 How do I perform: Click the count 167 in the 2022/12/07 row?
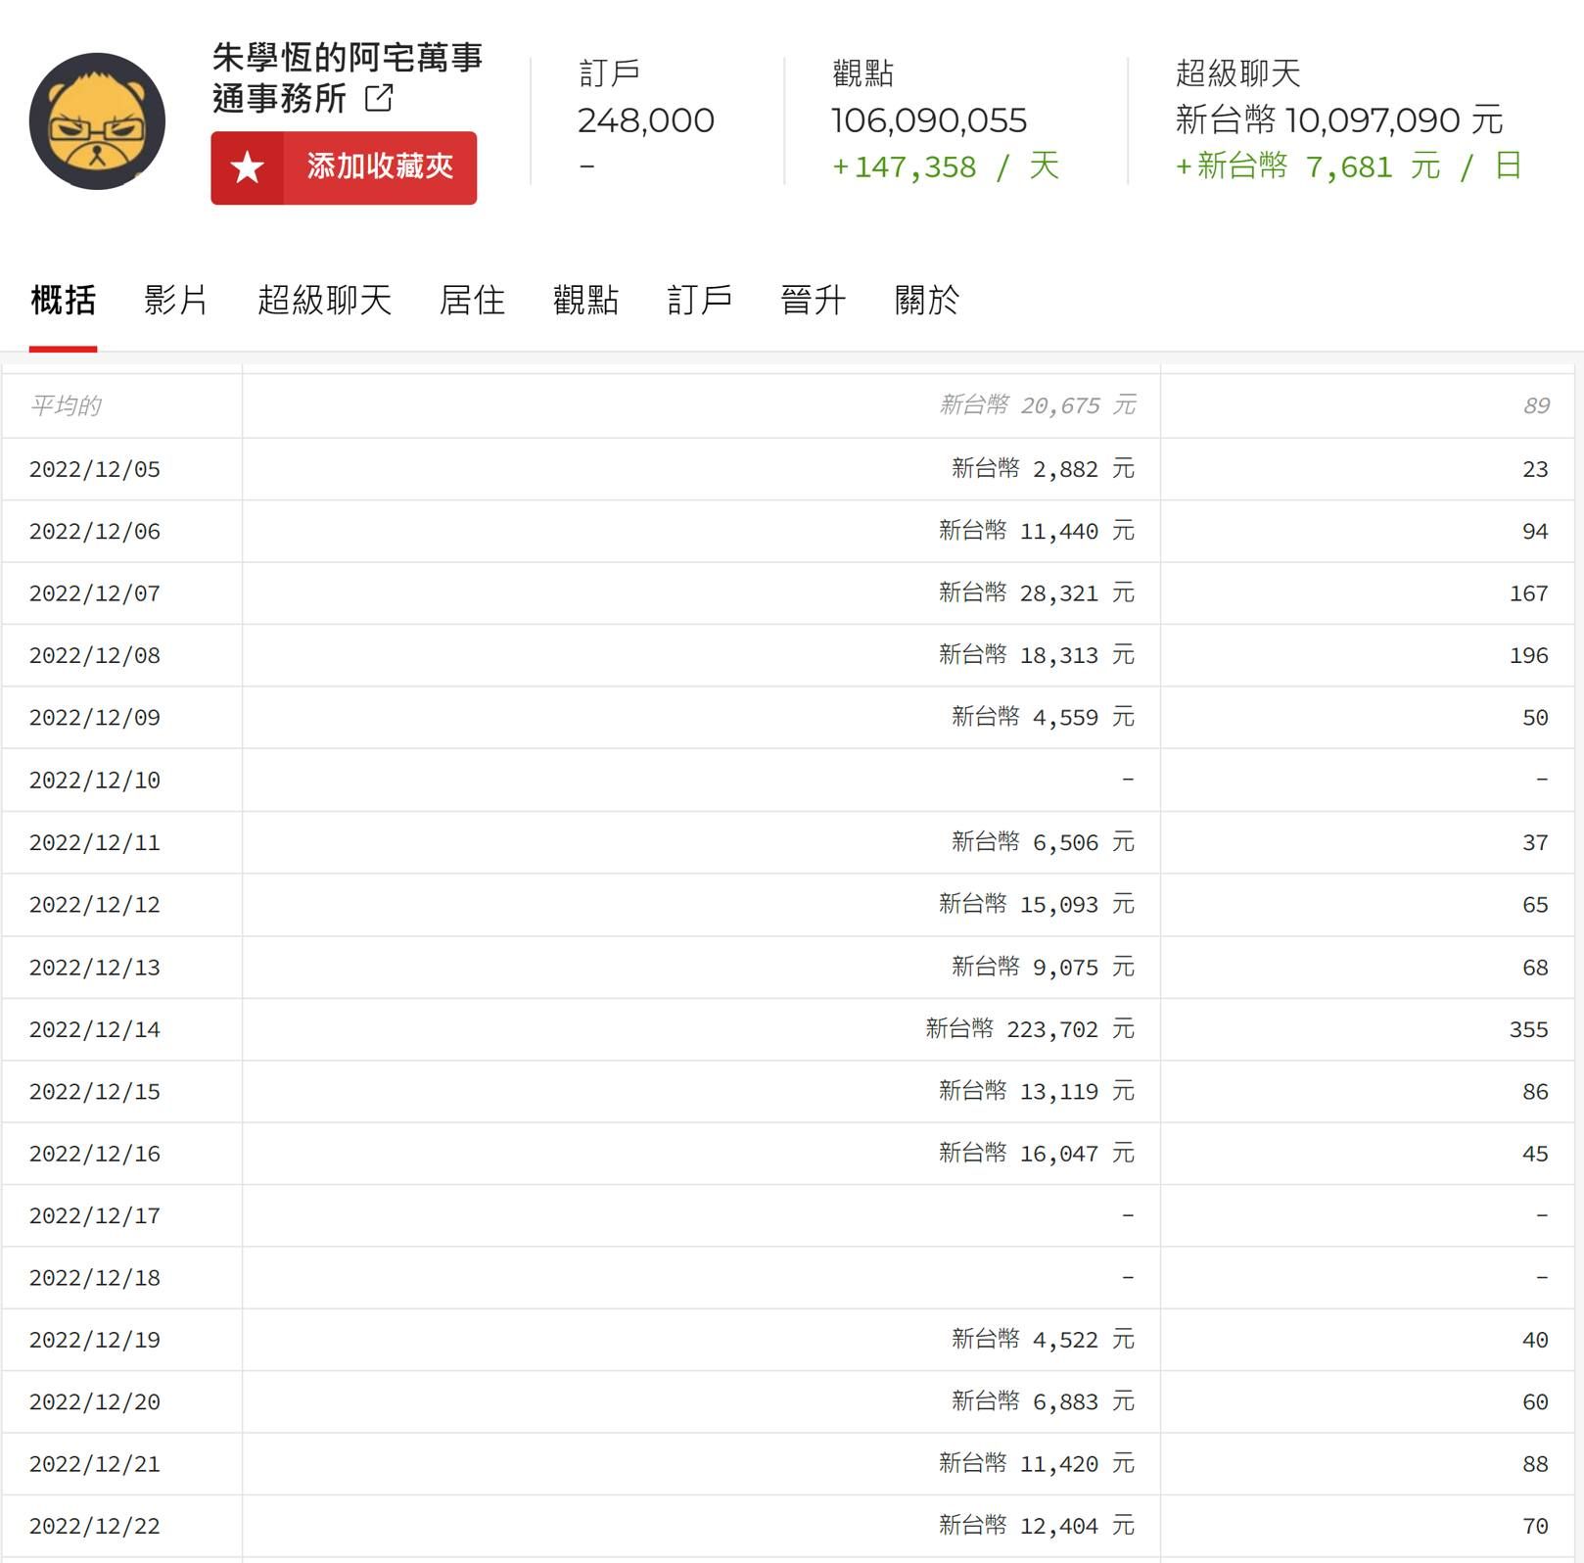pyautogui.click(x=1529, y=593)
